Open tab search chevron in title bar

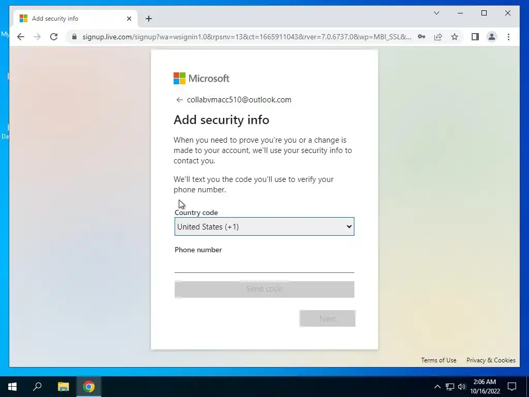436,13
